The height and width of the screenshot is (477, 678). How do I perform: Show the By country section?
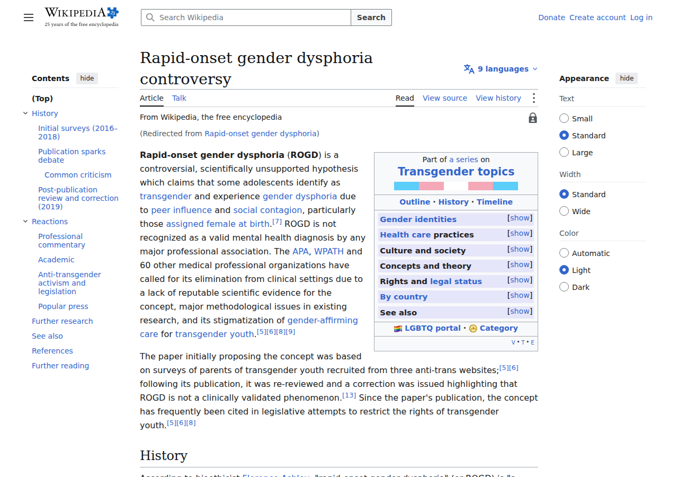pyautogui.click(x=520, y=295)
